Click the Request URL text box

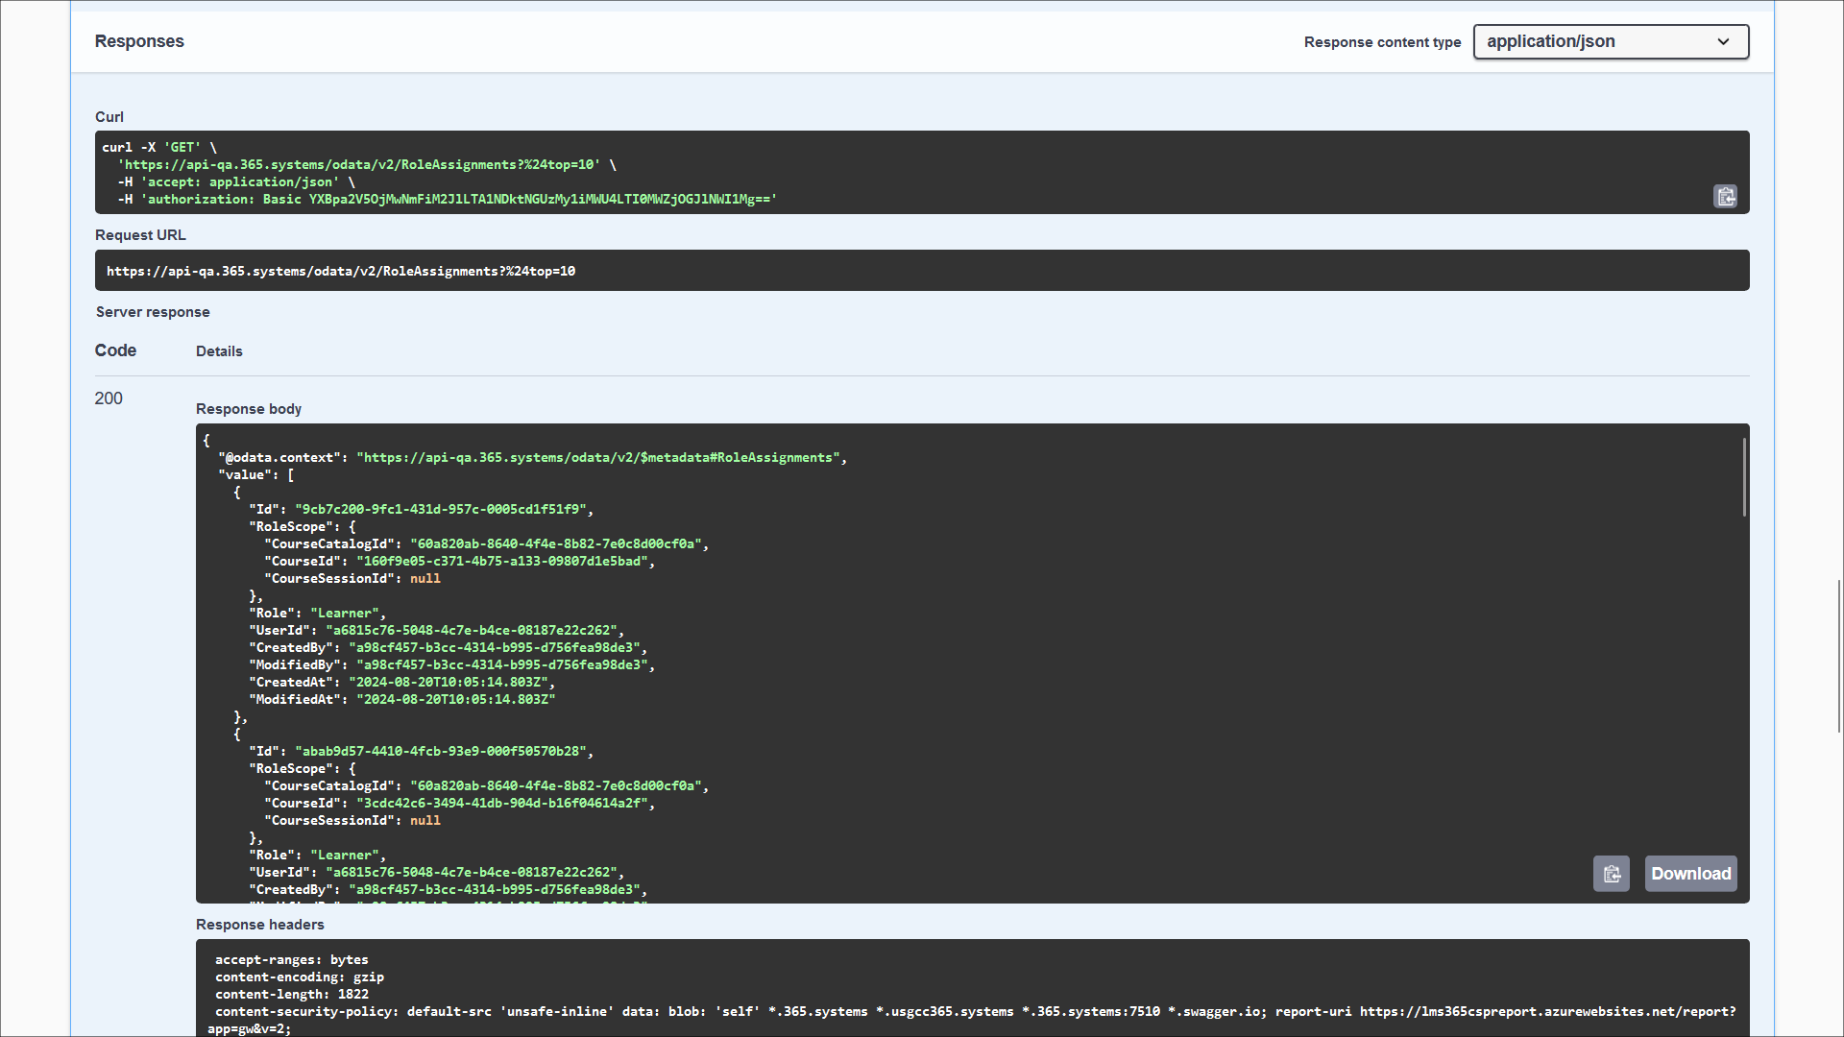click(920, 271)
